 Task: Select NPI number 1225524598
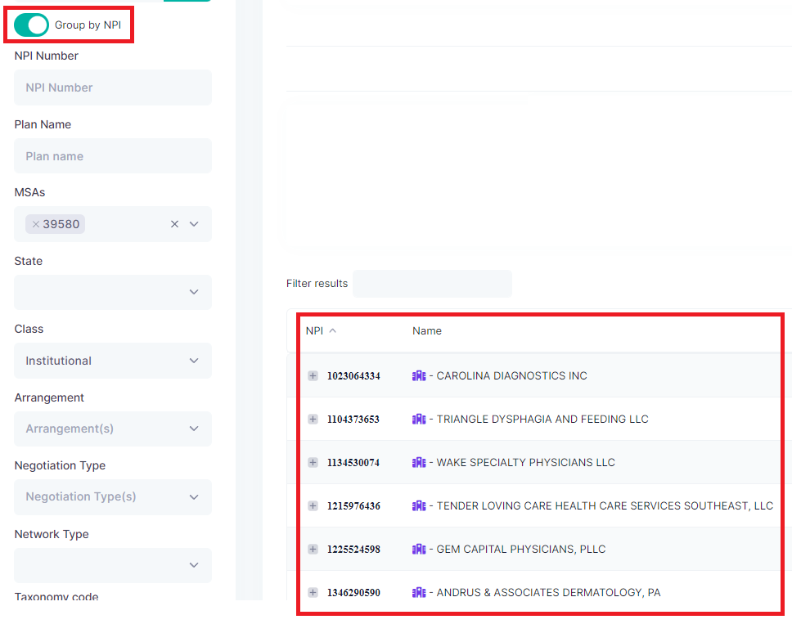[353, 550]
